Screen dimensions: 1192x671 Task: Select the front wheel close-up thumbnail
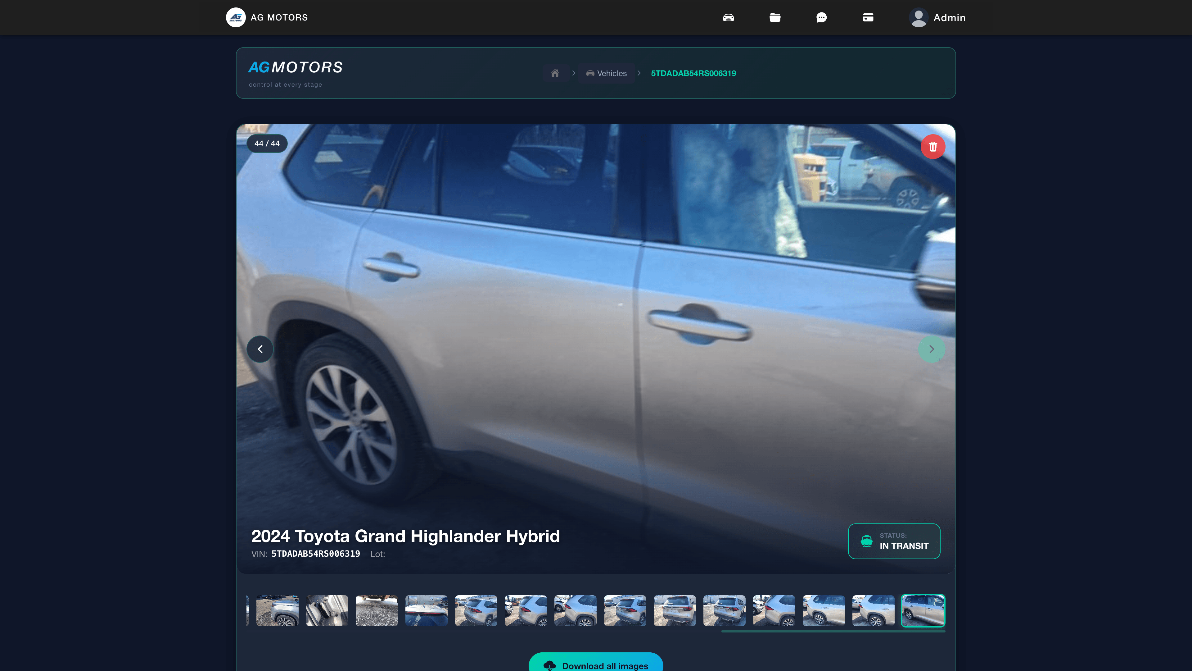coord(277,610)
